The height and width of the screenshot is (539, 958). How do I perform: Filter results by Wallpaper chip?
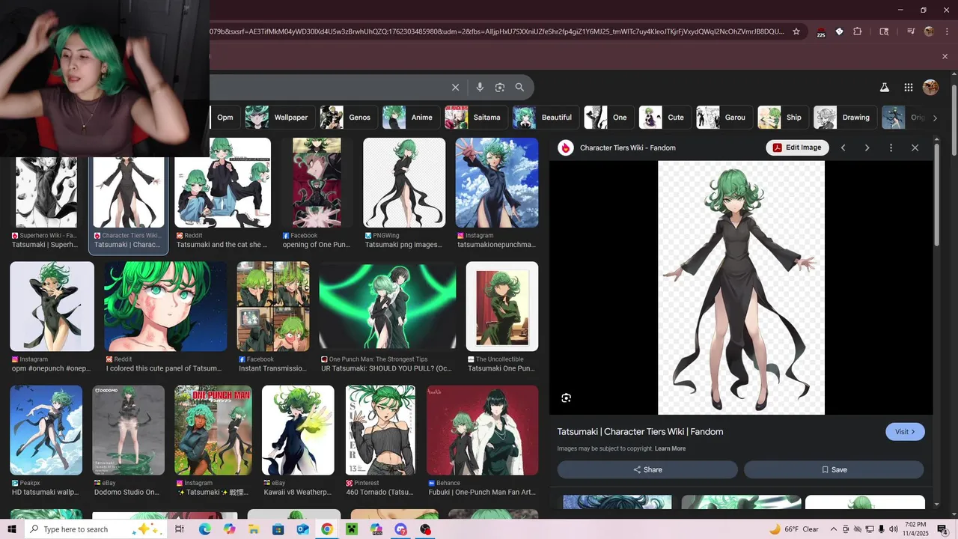278,117
